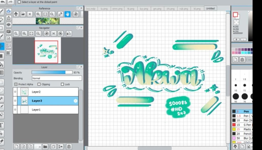The width and height of the screenshot is (262, 150).
Task: Click the Undo arrow button
Action: [3, 2]
